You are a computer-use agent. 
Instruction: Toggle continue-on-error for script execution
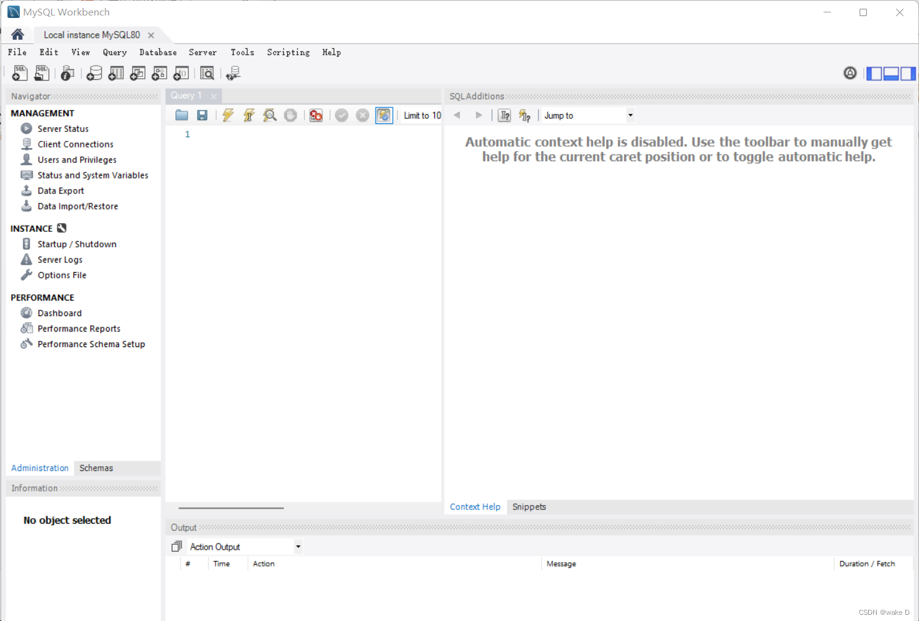(x=316, y=115)
